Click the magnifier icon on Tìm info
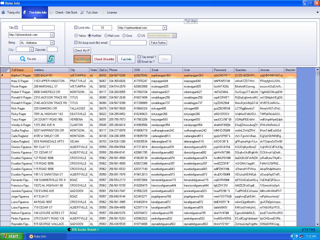Screen dimensions: 320x240 point(22,59)
